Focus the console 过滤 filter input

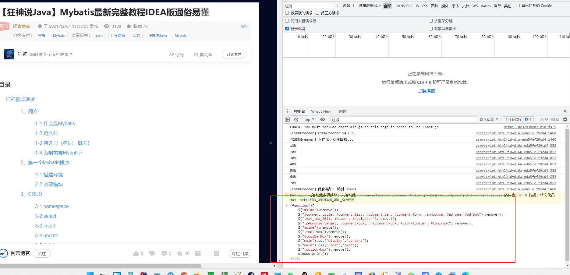pos(404,119)
